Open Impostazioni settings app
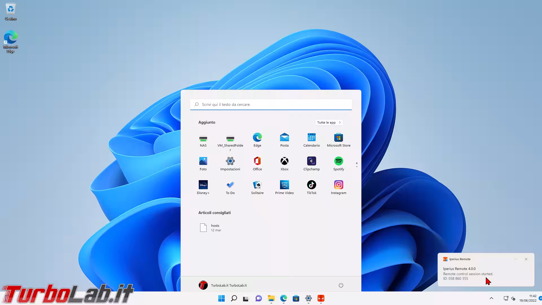542x305 pixels. (230, 161)
